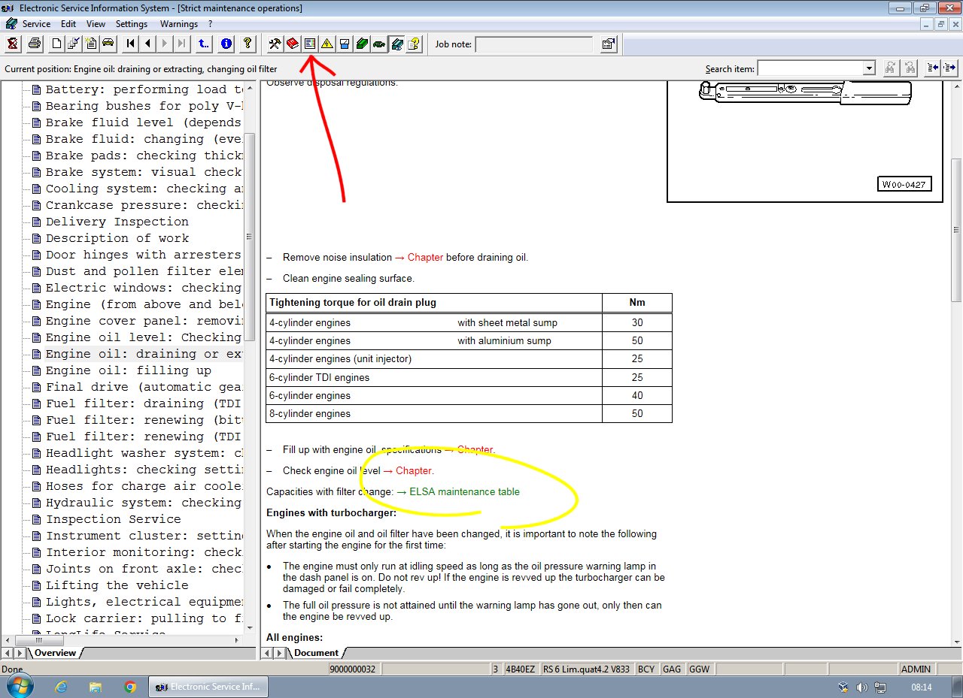Screen dimensions: 963x698
Task: Click the blue information circle icon
Action: (226, 44)
